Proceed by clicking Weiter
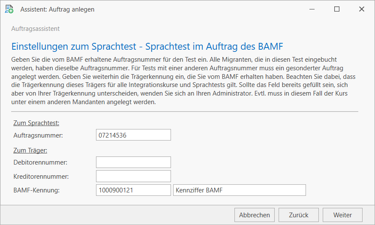 (x=343, y=215)
